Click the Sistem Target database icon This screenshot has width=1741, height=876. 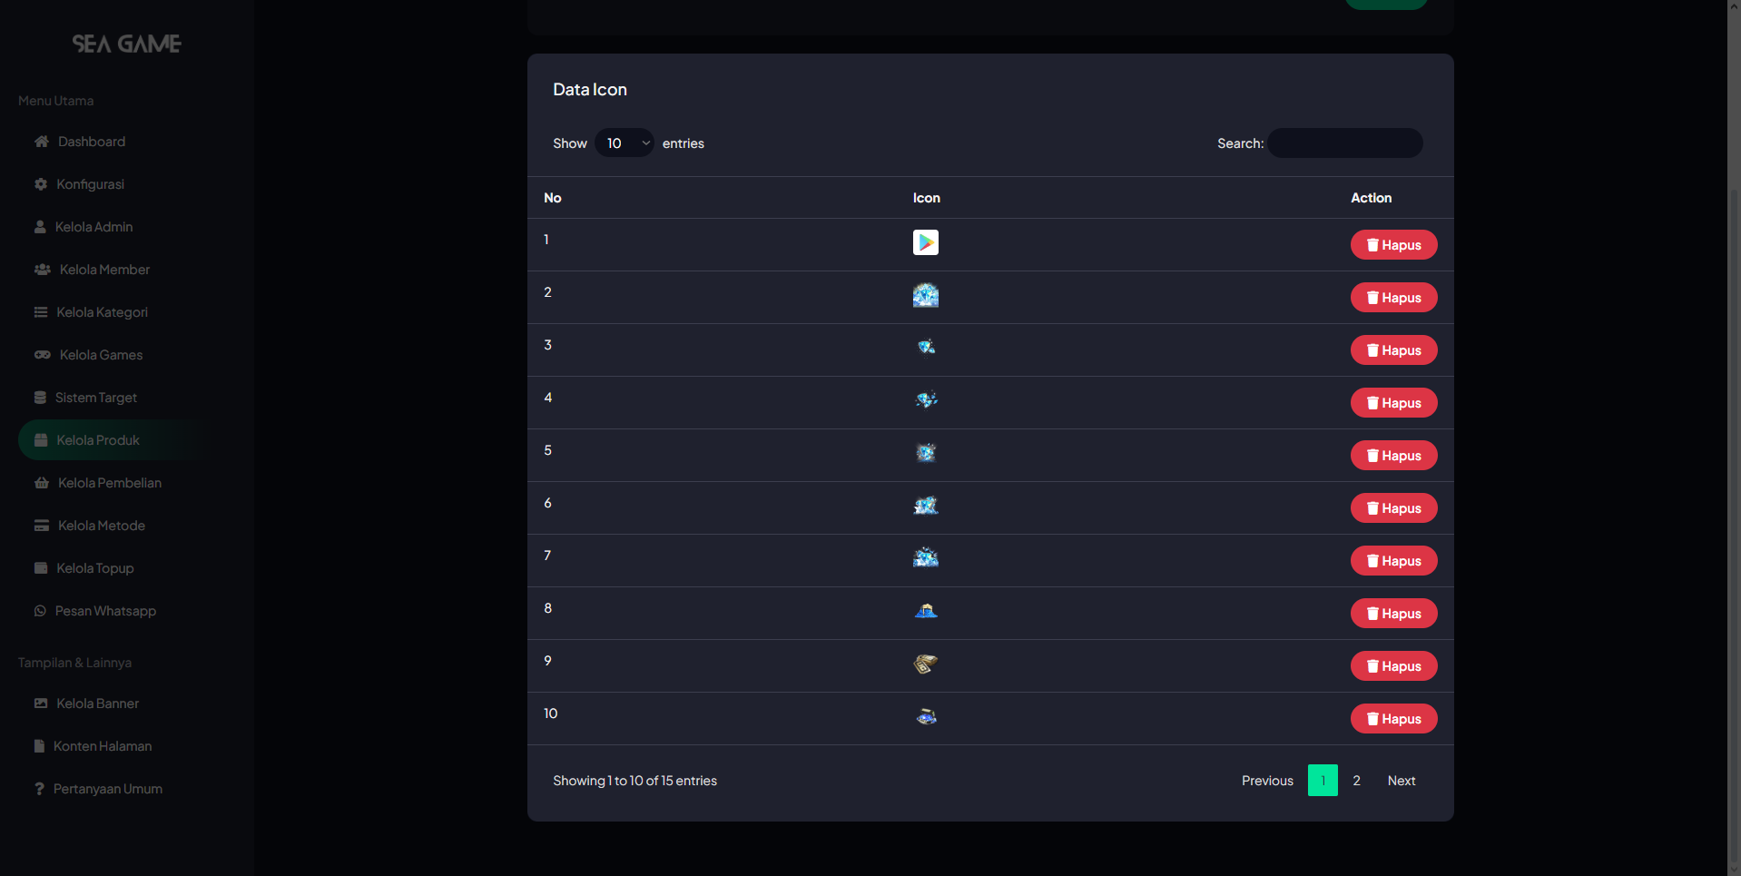click(x=40, y=398)
